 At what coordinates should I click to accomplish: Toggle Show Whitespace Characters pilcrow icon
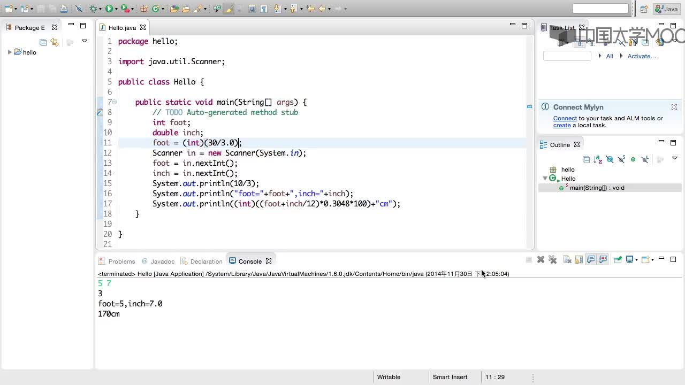pyautogui.click(x=264, y=9)
